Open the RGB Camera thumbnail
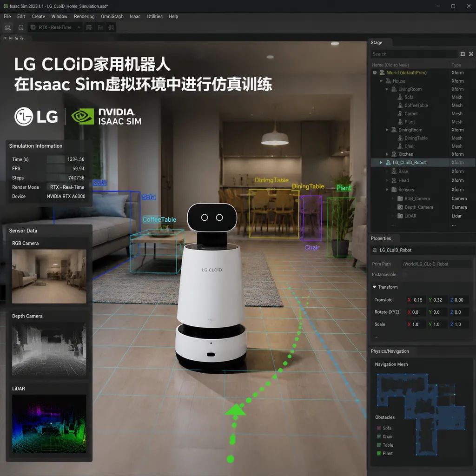The image size is (476, 476). tap(49, 276)
